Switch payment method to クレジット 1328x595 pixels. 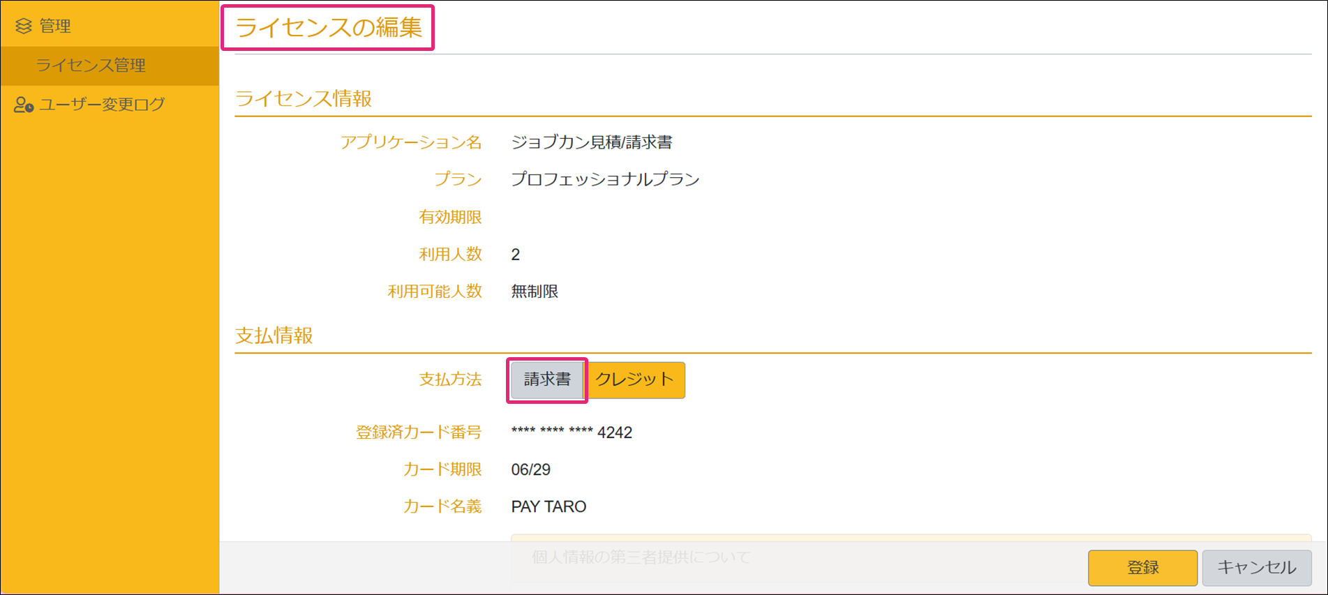point(635,379)
